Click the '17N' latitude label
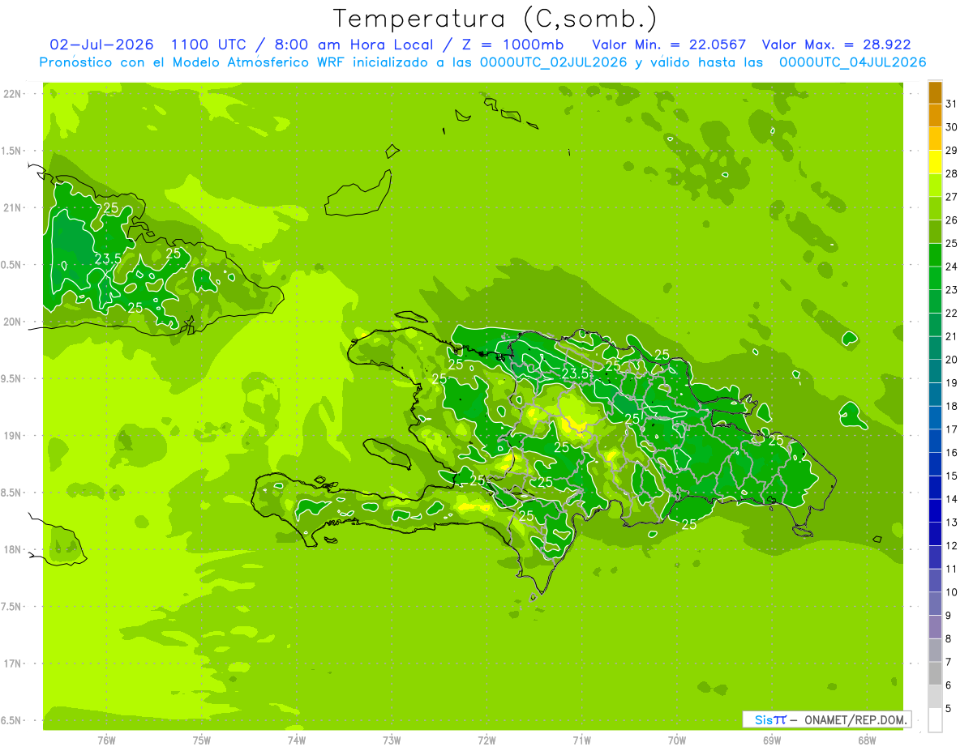 click(x=12, y=664)
